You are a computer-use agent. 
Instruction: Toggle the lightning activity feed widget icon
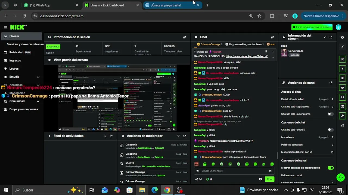coord(342,69)
